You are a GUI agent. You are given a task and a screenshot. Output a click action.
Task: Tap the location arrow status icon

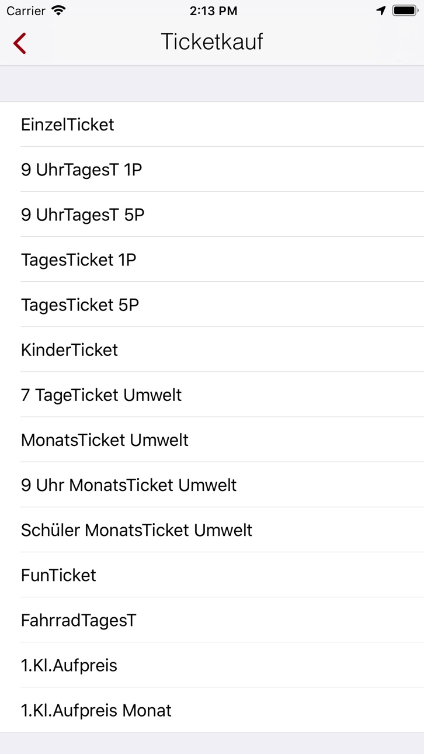click(381, 11)
